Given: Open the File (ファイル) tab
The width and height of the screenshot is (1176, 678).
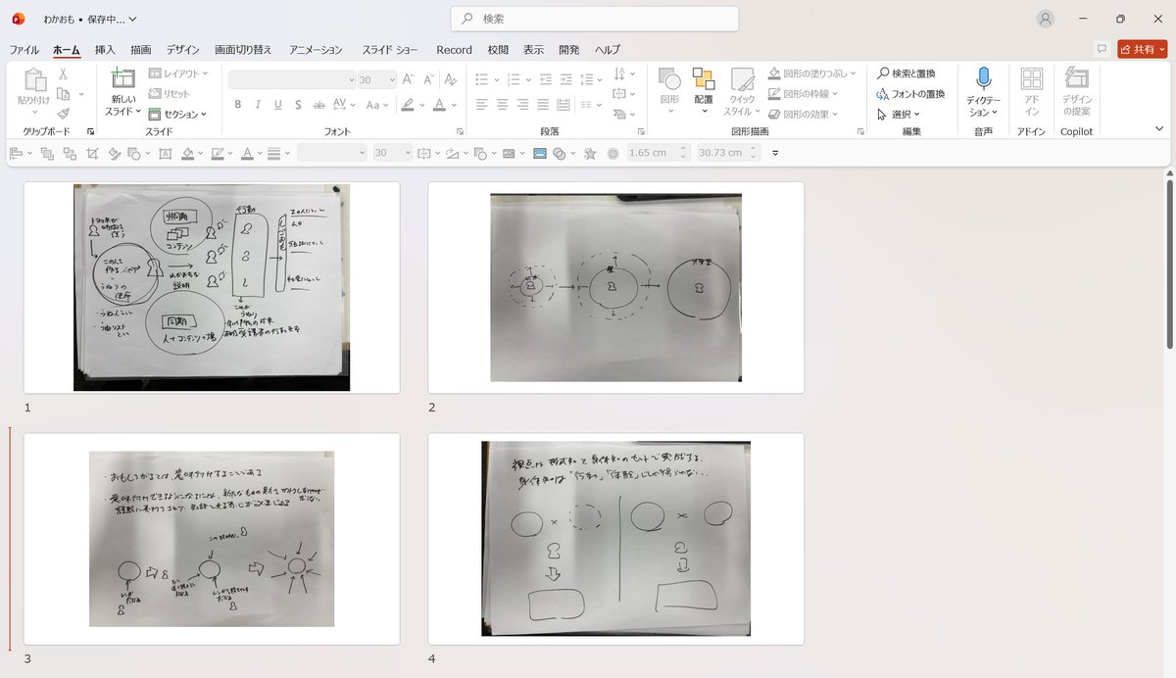Looking at the screenshot, I should [24, 50].
